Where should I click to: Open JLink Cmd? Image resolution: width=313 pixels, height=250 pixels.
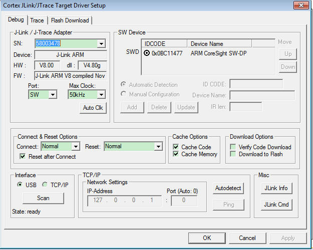[276, 205]
